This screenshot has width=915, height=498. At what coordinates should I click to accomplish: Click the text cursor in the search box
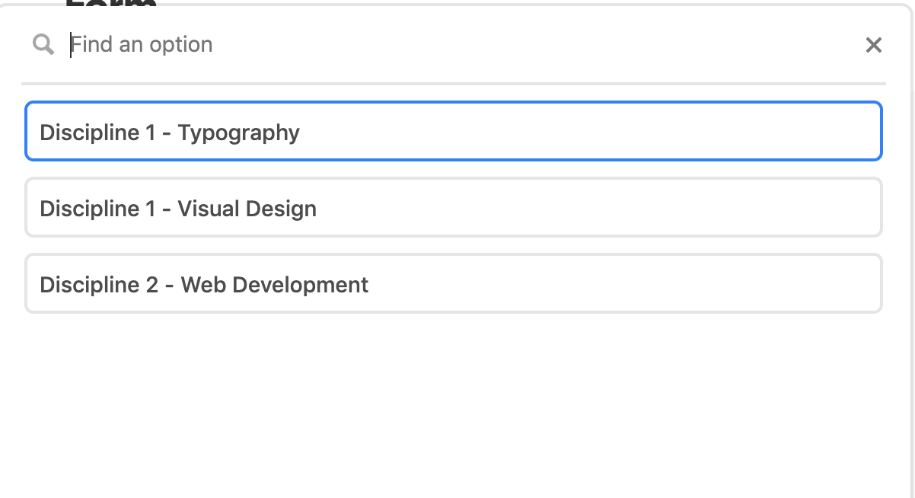click(x=71, y=44)
